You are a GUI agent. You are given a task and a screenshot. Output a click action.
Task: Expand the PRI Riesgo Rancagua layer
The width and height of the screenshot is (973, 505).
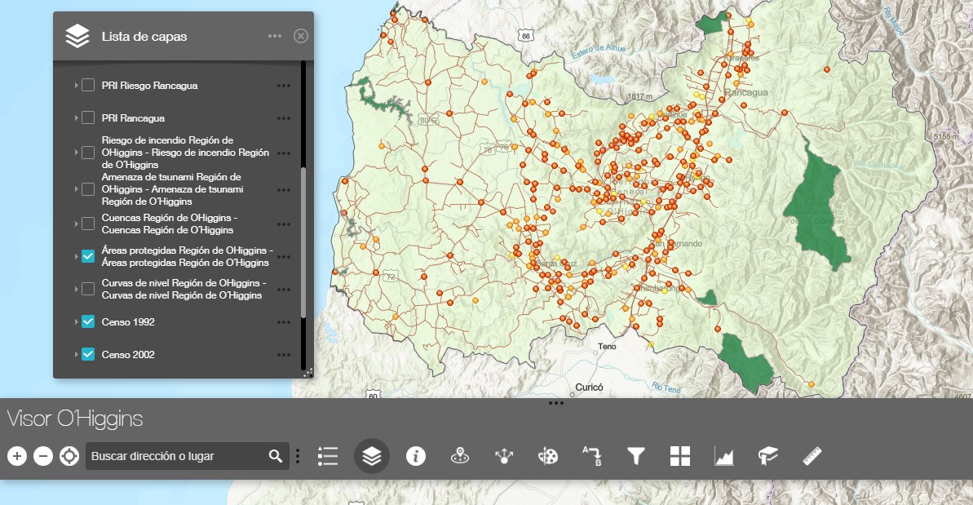[x=76, y=86]
